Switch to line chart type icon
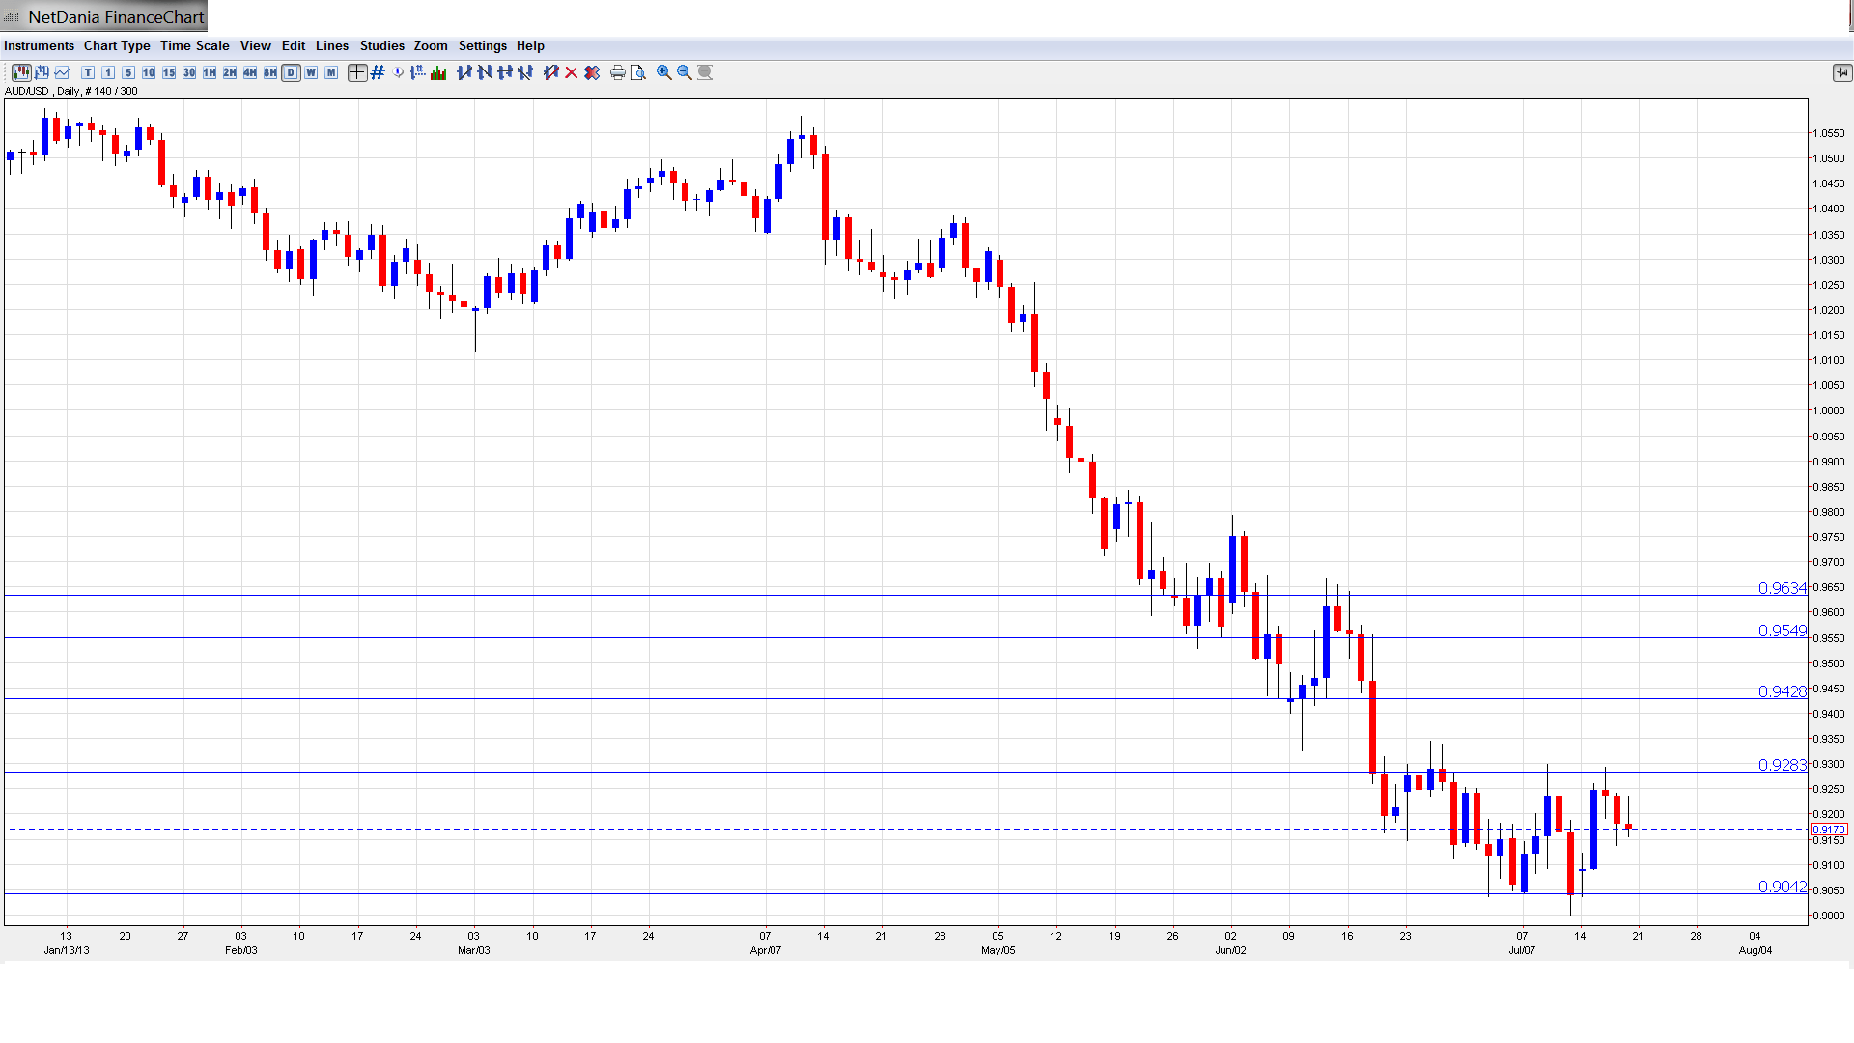 click(62, 72)
